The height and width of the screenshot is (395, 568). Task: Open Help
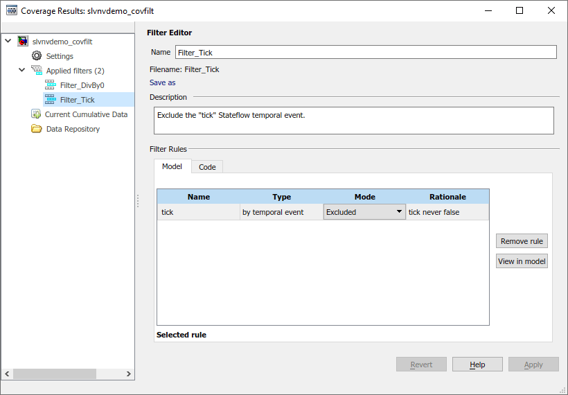[x=477, y=365]
